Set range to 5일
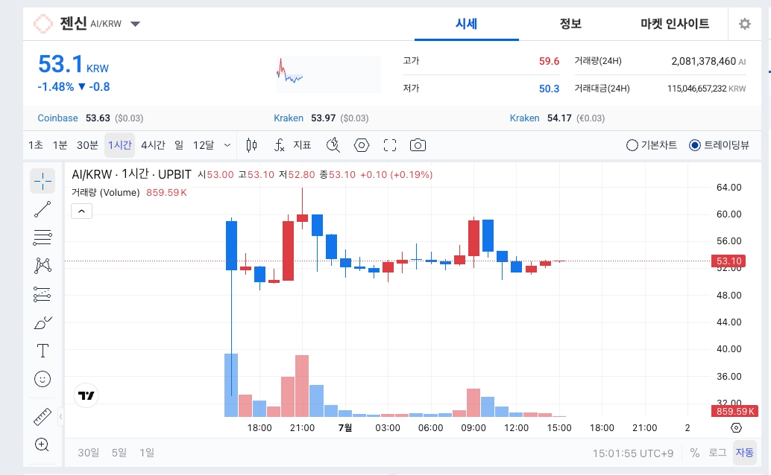Image resolution: width=771 pixels, height=475 pixels. pos(119,453)
